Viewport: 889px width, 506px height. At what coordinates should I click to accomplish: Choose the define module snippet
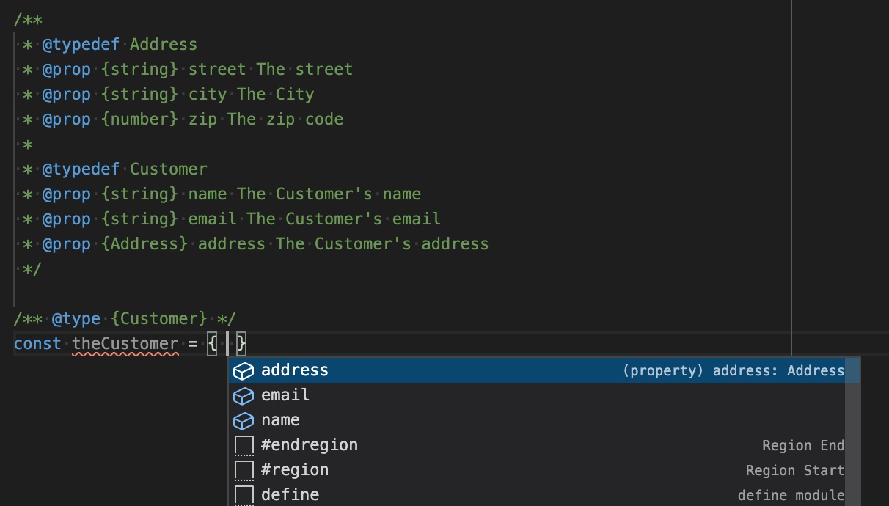[290, 495]
